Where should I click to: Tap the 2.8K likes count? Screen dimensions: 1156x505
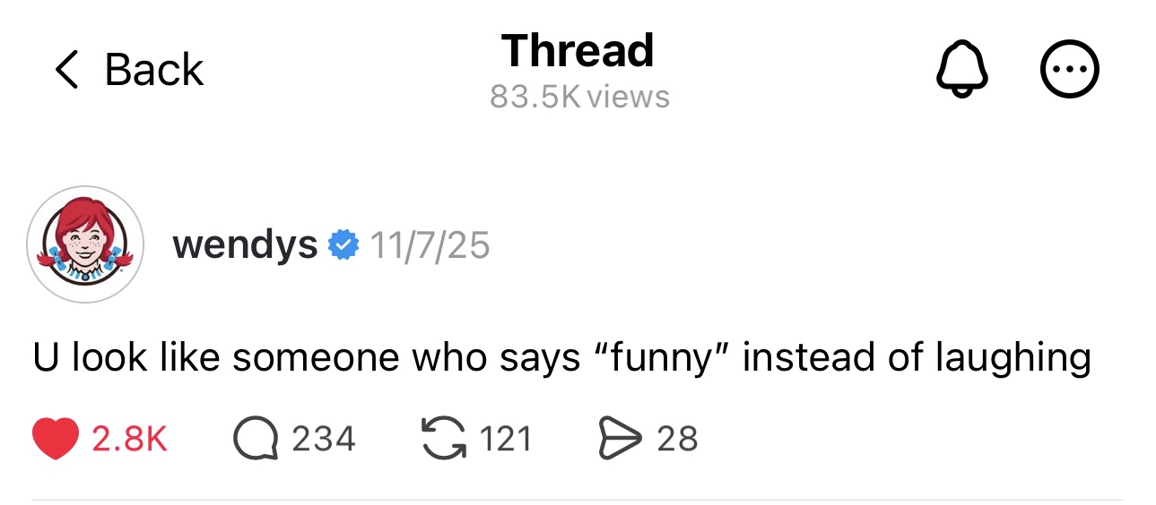(130, 439)
